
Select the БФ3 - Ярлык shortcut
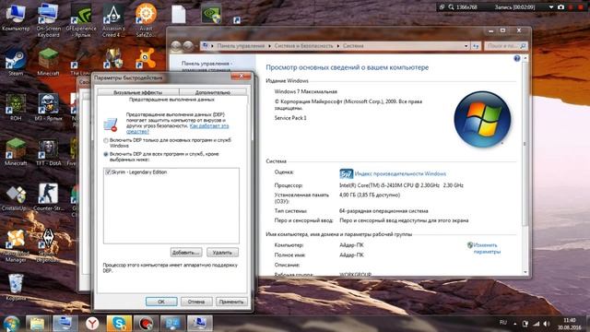click(48, 107)
